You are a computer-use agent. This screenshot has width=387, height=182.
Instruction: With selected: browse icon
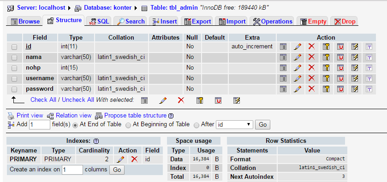(x=144, y=100)
